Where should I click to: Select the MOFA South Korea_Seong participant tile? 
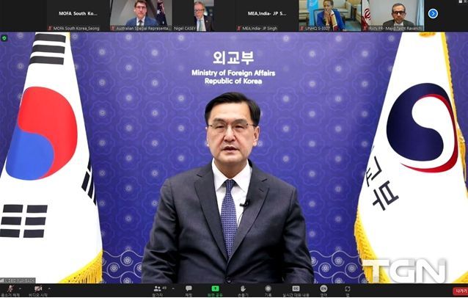(78, 15)
